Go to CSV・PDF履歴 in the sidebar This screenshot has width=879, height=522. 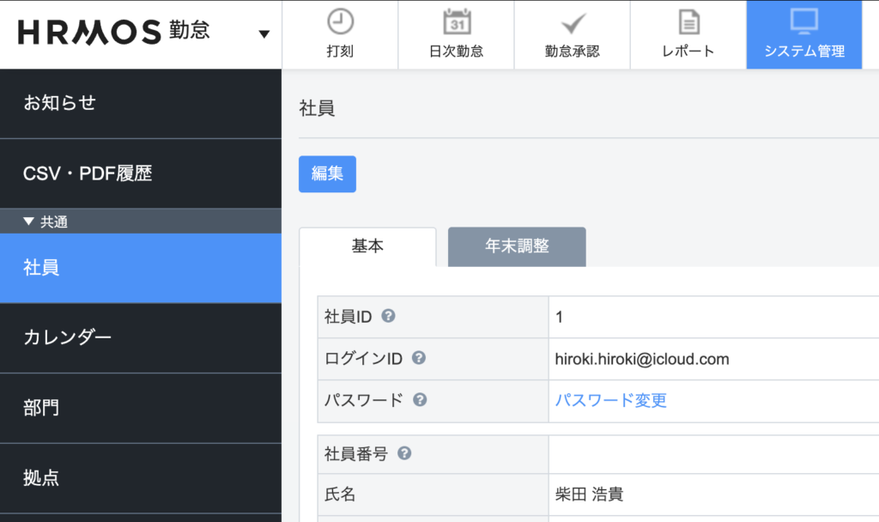click(88, 173)
